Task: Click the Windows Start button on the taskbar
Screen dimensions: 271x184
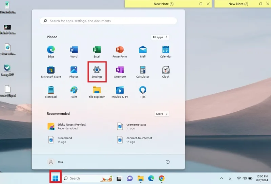Action: [56, 178]
